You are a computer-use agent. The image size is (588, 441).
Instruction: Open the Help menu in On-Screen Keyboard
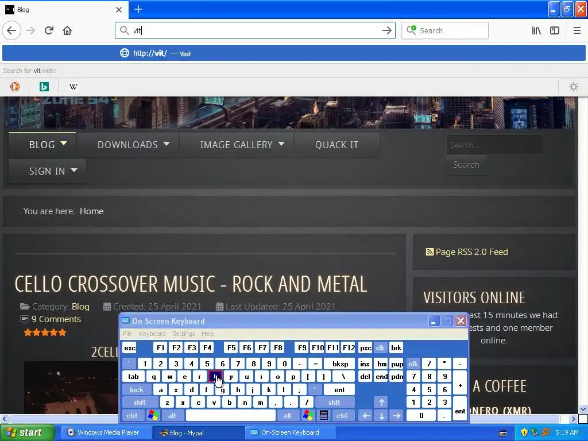(207, 334)
